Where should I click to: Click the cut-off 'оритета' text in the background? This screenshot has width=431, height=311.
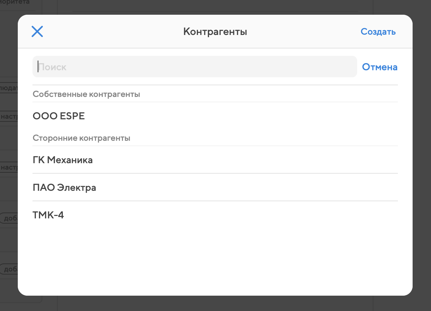pos(15,2)
